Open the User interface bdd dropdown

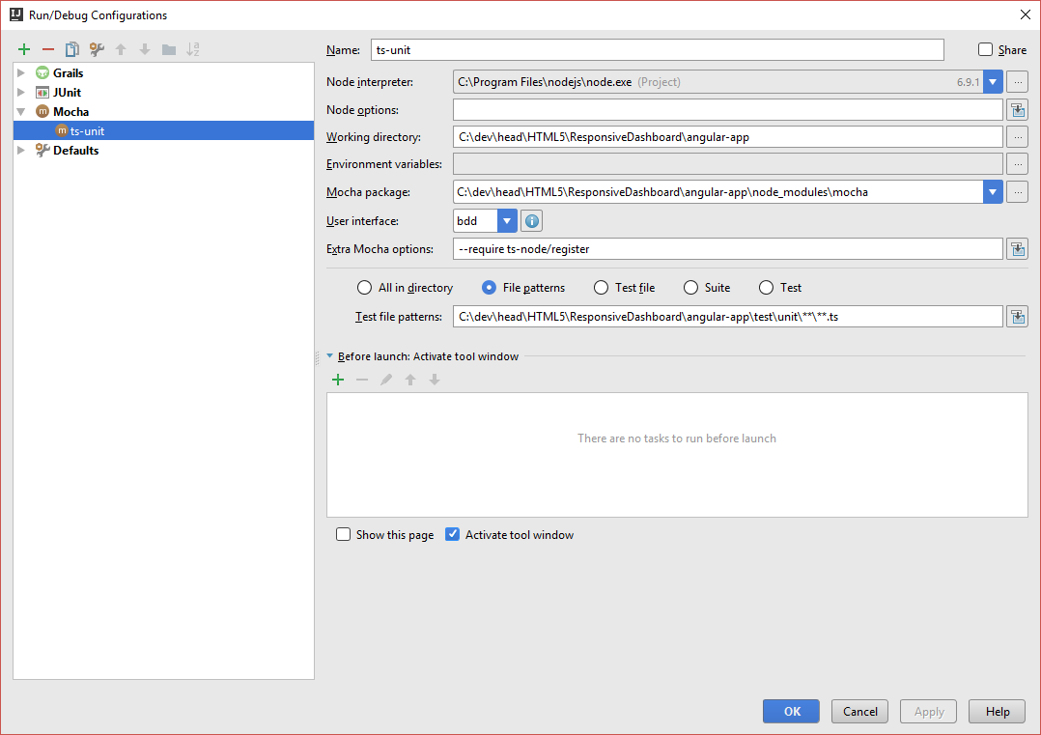pyautogui.click(x=507, y=221)
